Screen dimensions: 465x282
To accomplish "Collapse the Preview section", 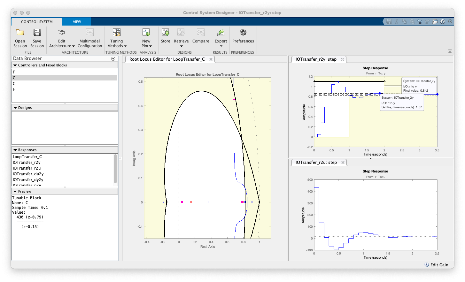I will (15, 191).
